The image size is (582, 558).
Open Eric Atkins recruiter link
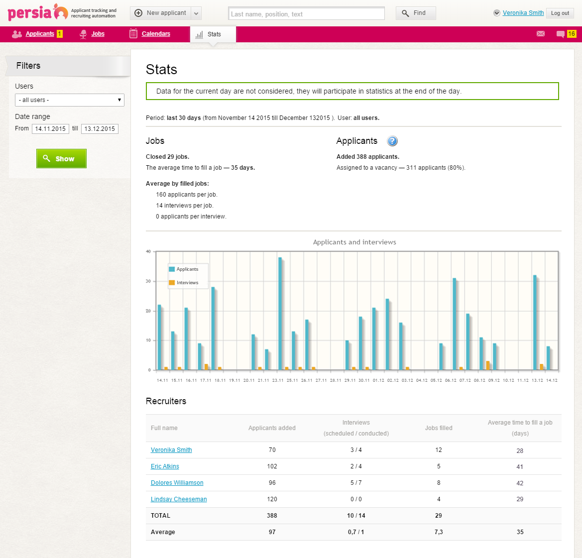point(165,466)
